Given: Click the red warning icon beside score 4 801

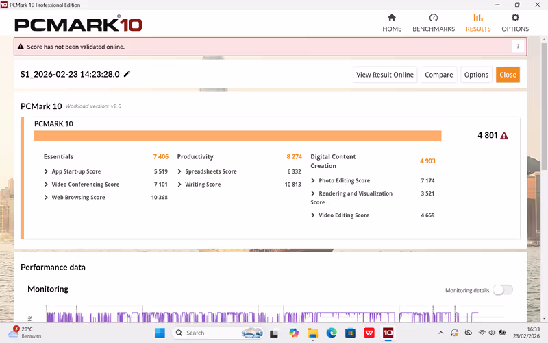Looking at the screenshot, I should click(504, 136).
